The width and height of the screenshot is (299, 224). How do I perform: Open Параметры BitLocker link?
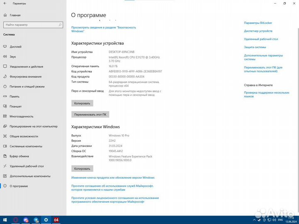258,23
